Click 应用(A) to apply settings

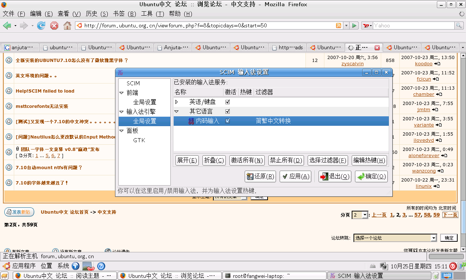(296, 176)
